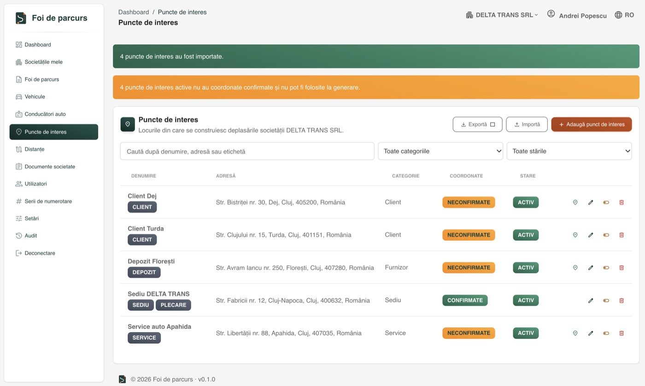Go to Setări in sidebar
Image resolution: width=645 pixels, height=386 pixels.
(54, 218)
